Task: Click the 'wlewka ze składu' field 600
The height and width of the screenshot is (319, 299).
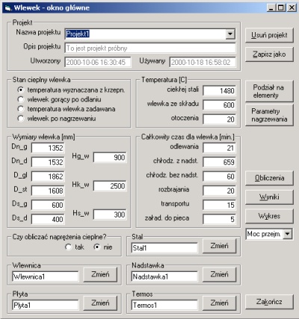Action: (219, 105)
